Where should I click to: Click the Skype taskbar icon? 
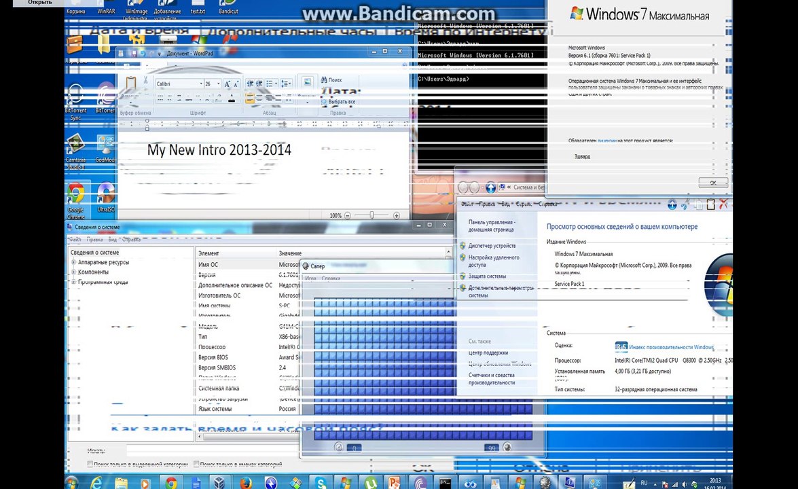pyautogui.click(x=321, y=482)
